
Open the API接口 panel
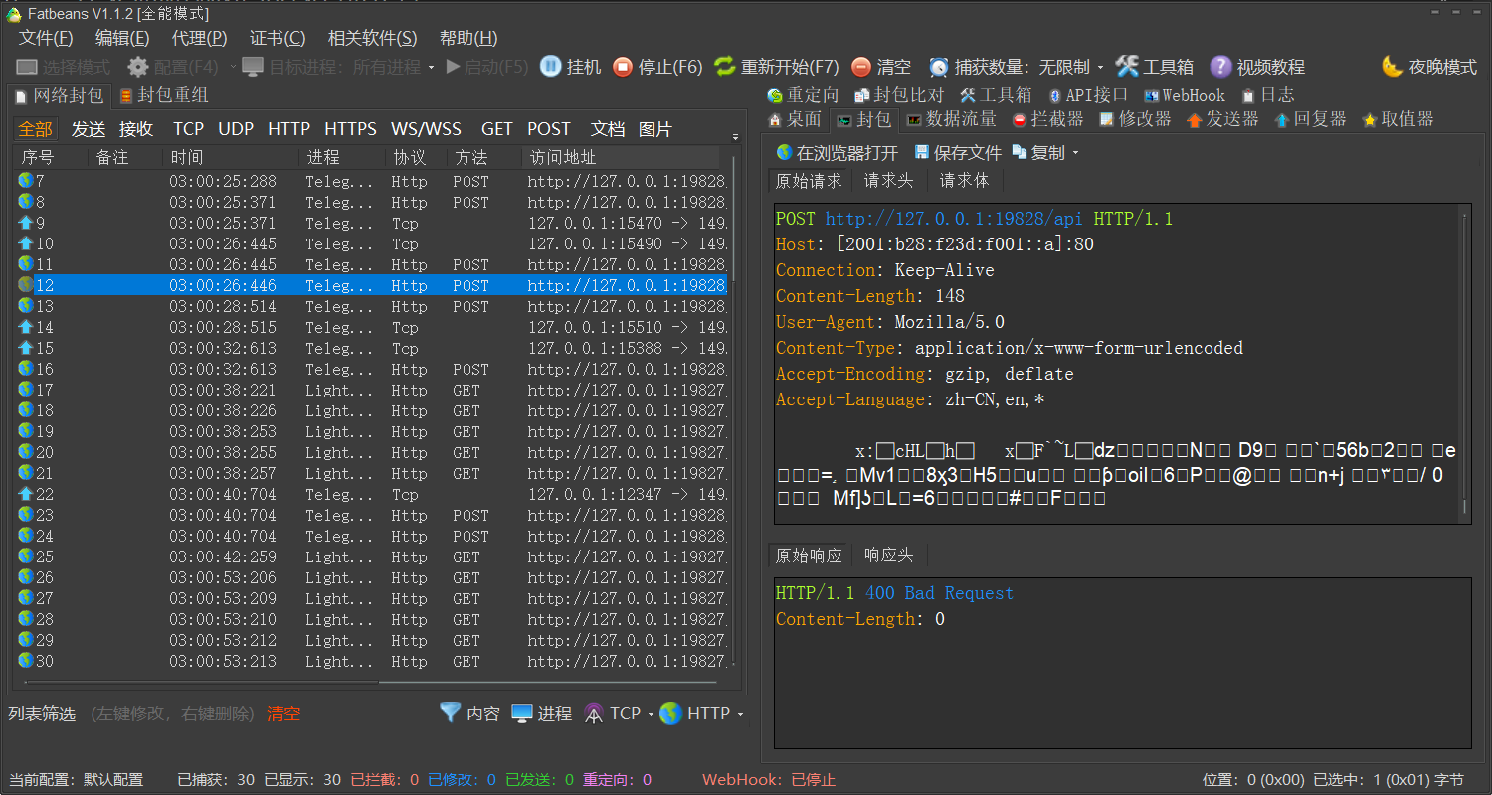pos(1088,95)
